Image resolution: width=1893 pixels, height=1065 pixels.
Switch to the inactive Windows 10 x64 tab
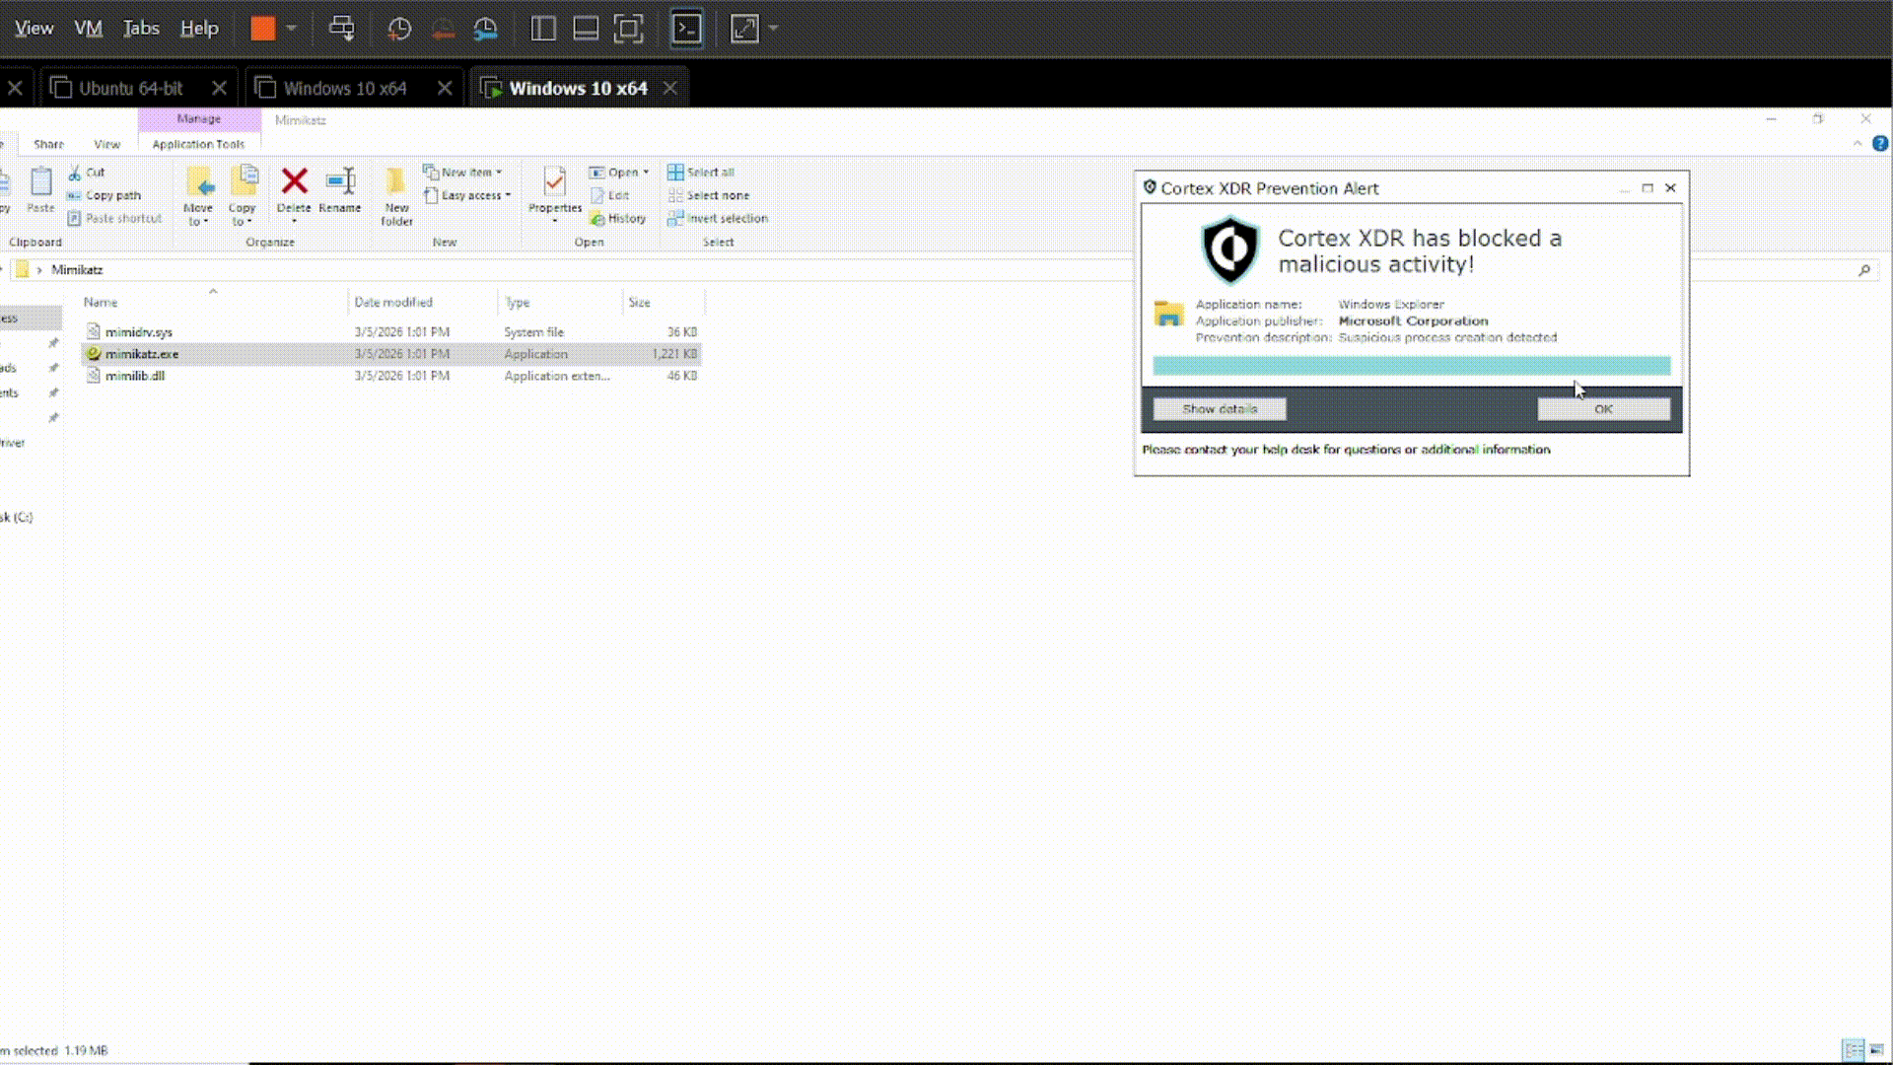coord(344,88)
